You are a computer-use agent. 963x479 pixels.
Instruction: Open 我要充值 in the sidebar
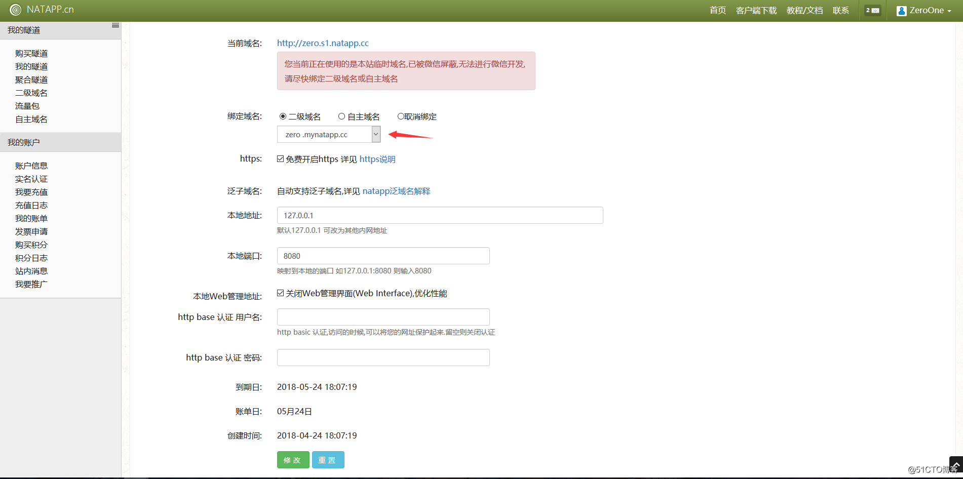(31, 192)
